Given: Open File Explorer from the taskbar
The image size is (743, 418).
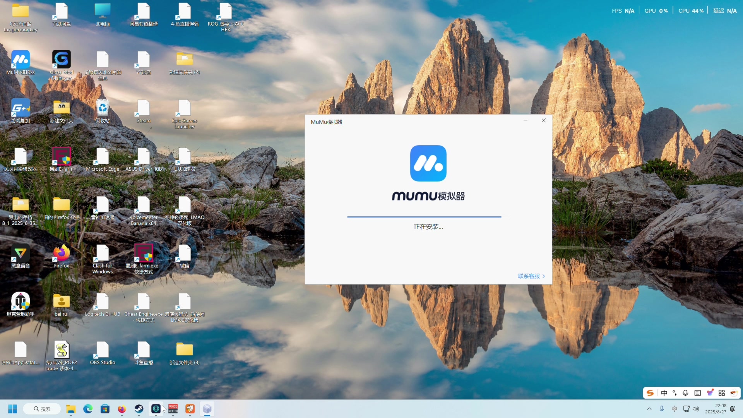Looking at the screenshot, I should click(x=71, y=409).
